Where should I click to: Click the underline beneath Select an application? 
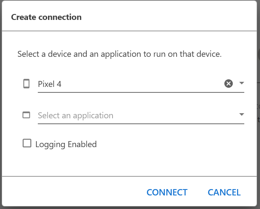(x=140, y=123)
